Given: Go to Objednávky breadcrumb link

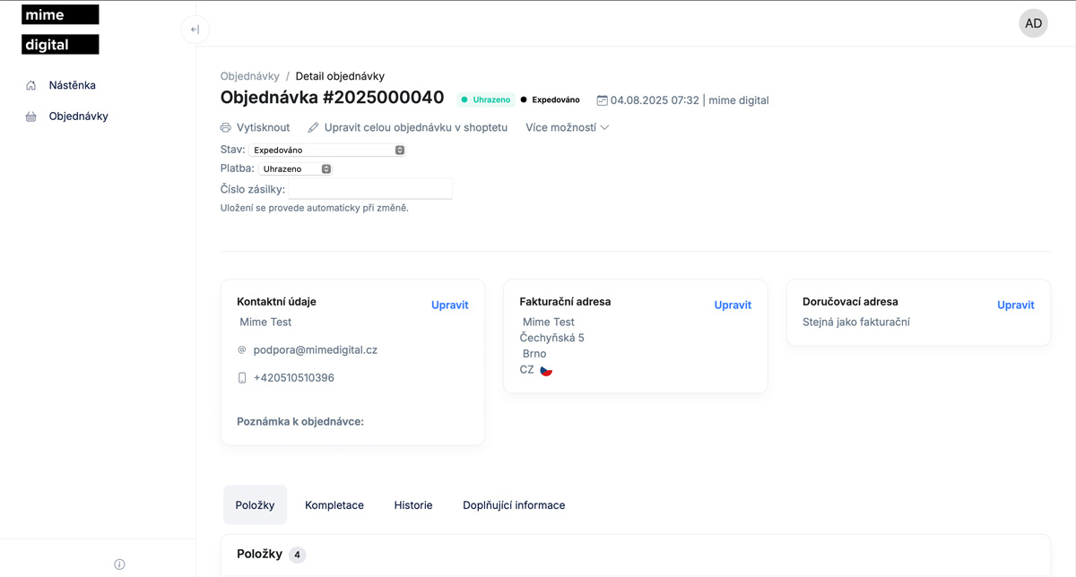Looking at the screenshot, I should (x=249, y=76).
